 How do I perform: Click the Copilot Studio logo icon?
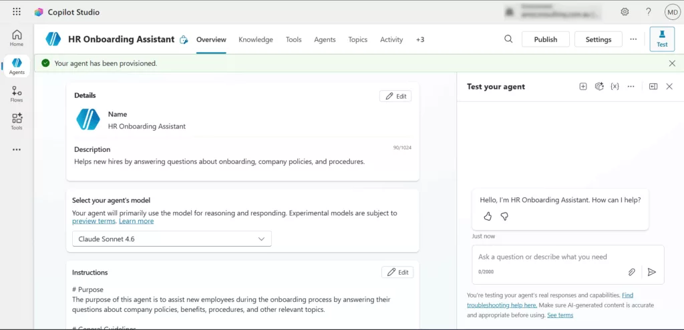coord(39,12)
